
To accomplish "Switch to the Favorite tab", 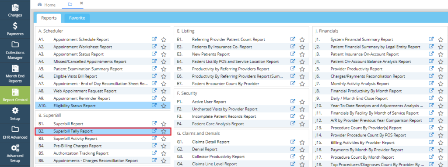I will coord(77,18).
